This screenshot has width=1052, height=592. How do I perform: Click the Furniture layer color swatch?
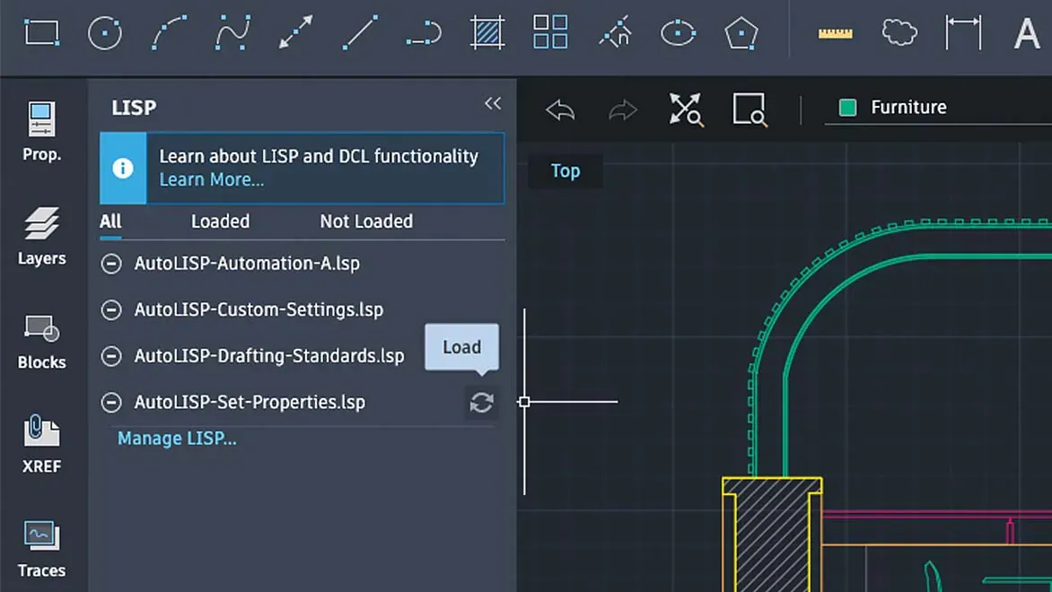tap(846, 107)
